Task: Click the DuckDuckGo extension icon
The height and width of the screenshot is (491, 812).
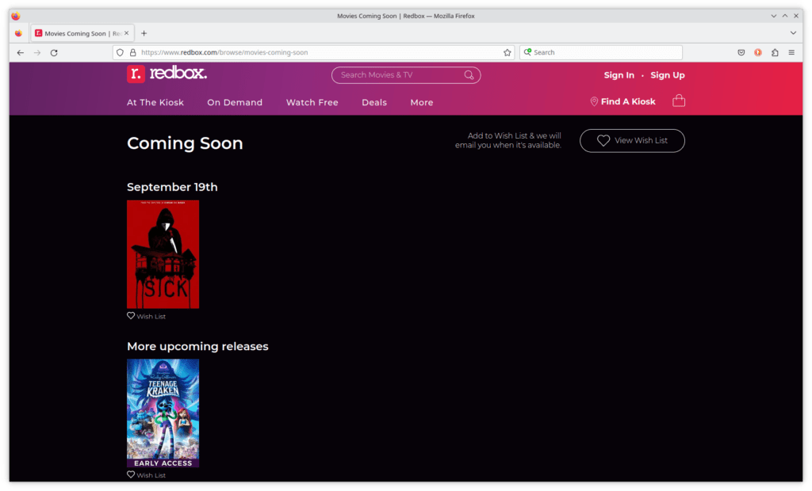Action: pos(757,52)
